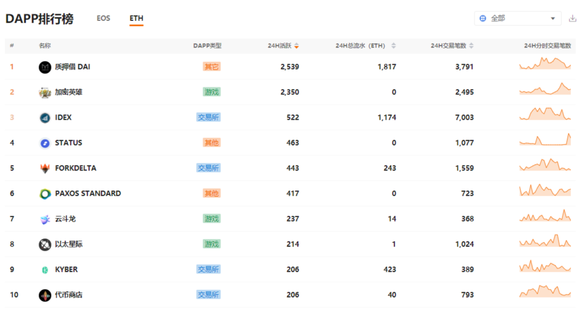Viewport: 583px width, 310px height.
Task: Click the 游戏 tag for 云斗龙
Action: click(x=212, y=219)
